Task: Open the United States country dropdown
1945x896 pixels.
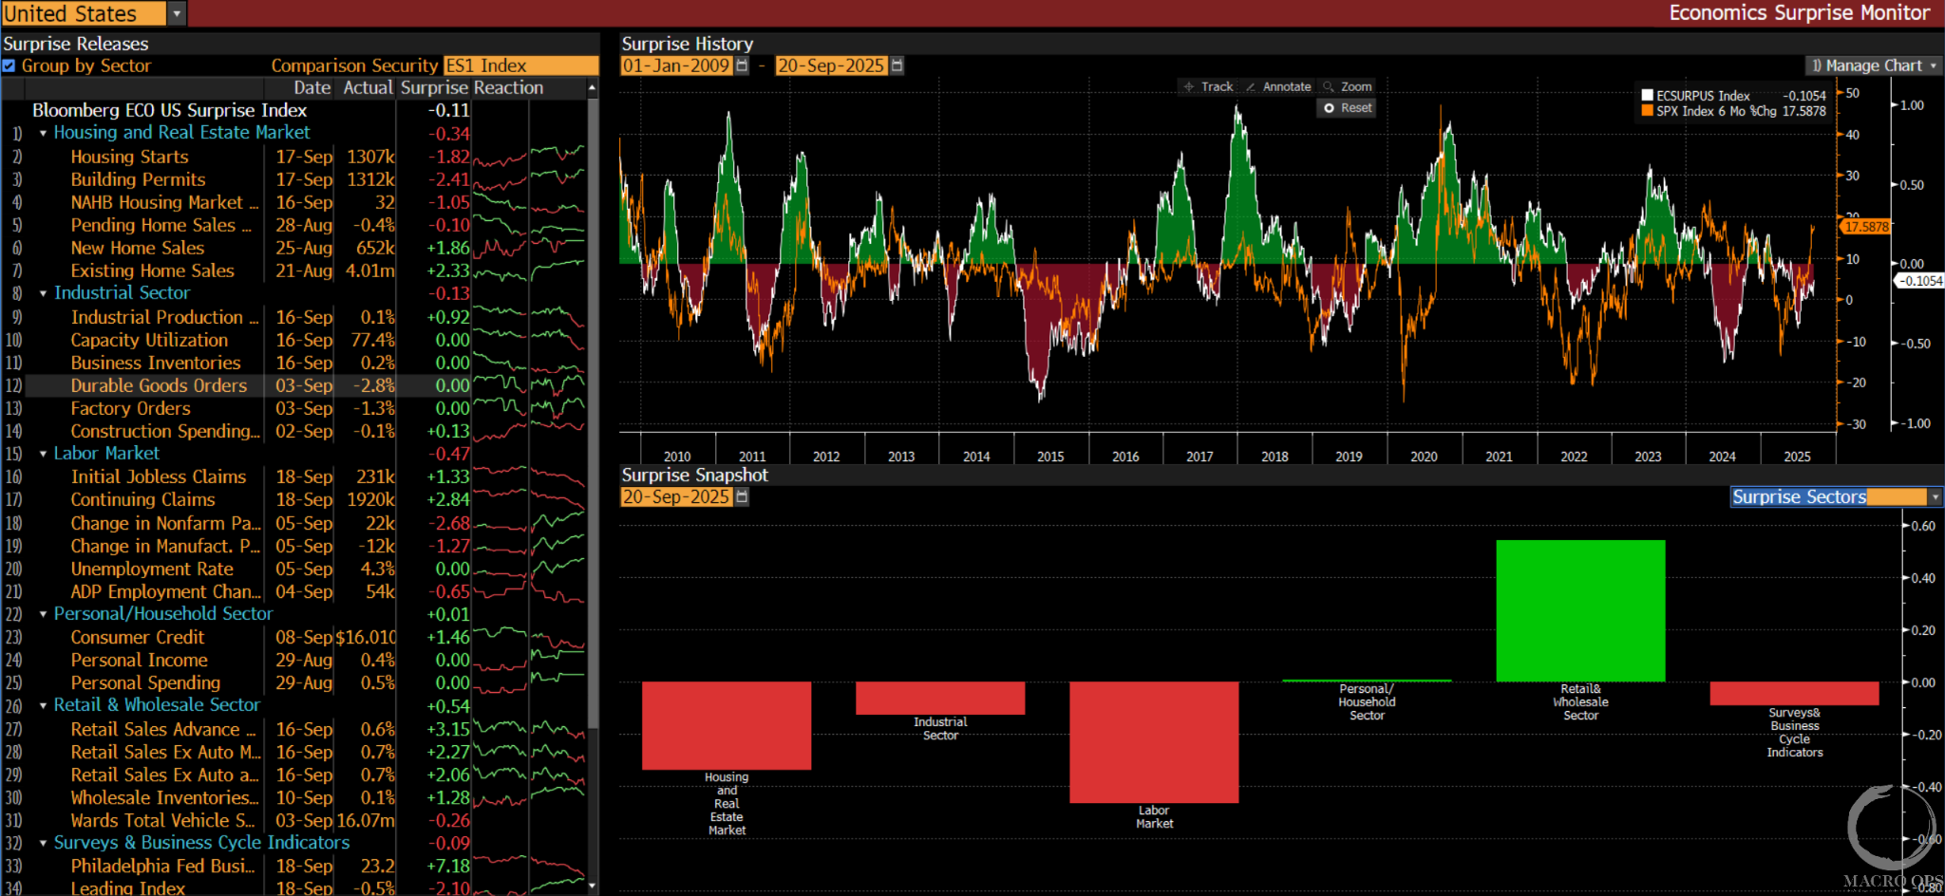Action: point(177,13)
